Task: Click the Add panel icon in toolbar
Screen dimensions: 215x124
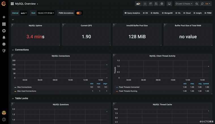Action: click(x=138, y=4)
